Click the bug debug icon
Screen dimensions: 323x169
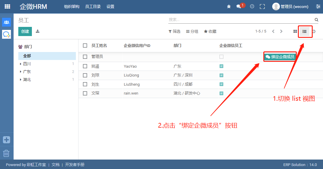pos(229,6)
